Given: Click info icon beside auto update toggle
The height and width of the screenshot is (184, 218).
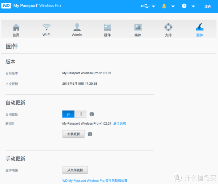Looking at the screenshot, I should pyautogui.click(x=92, y=114).
